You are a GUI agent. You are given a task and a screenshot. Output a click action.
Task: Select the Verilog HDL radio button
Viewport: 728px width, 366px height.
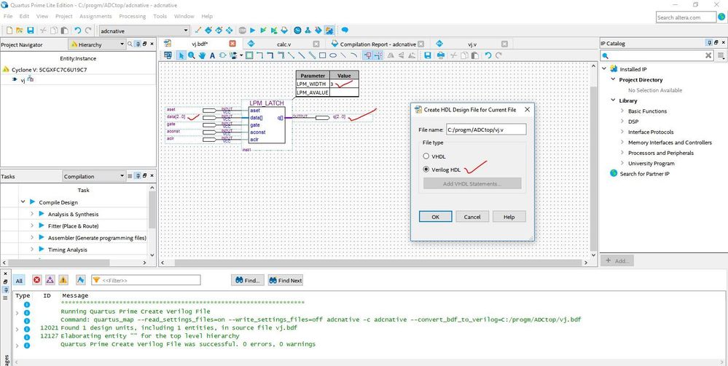pos(426,170)
